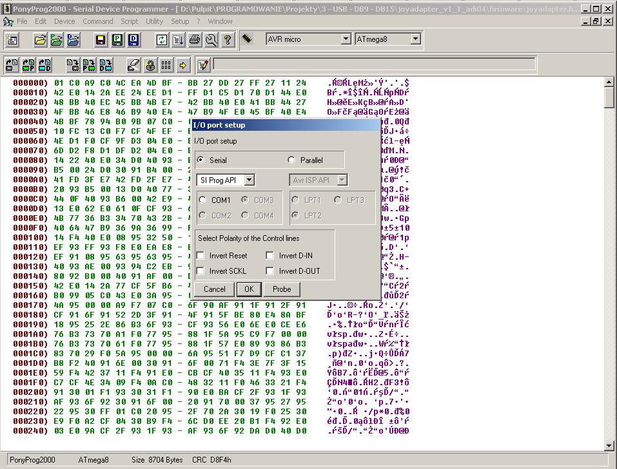Click the chip icon beside AVR micro
The image size is (617, 469).
click(247, 39)
